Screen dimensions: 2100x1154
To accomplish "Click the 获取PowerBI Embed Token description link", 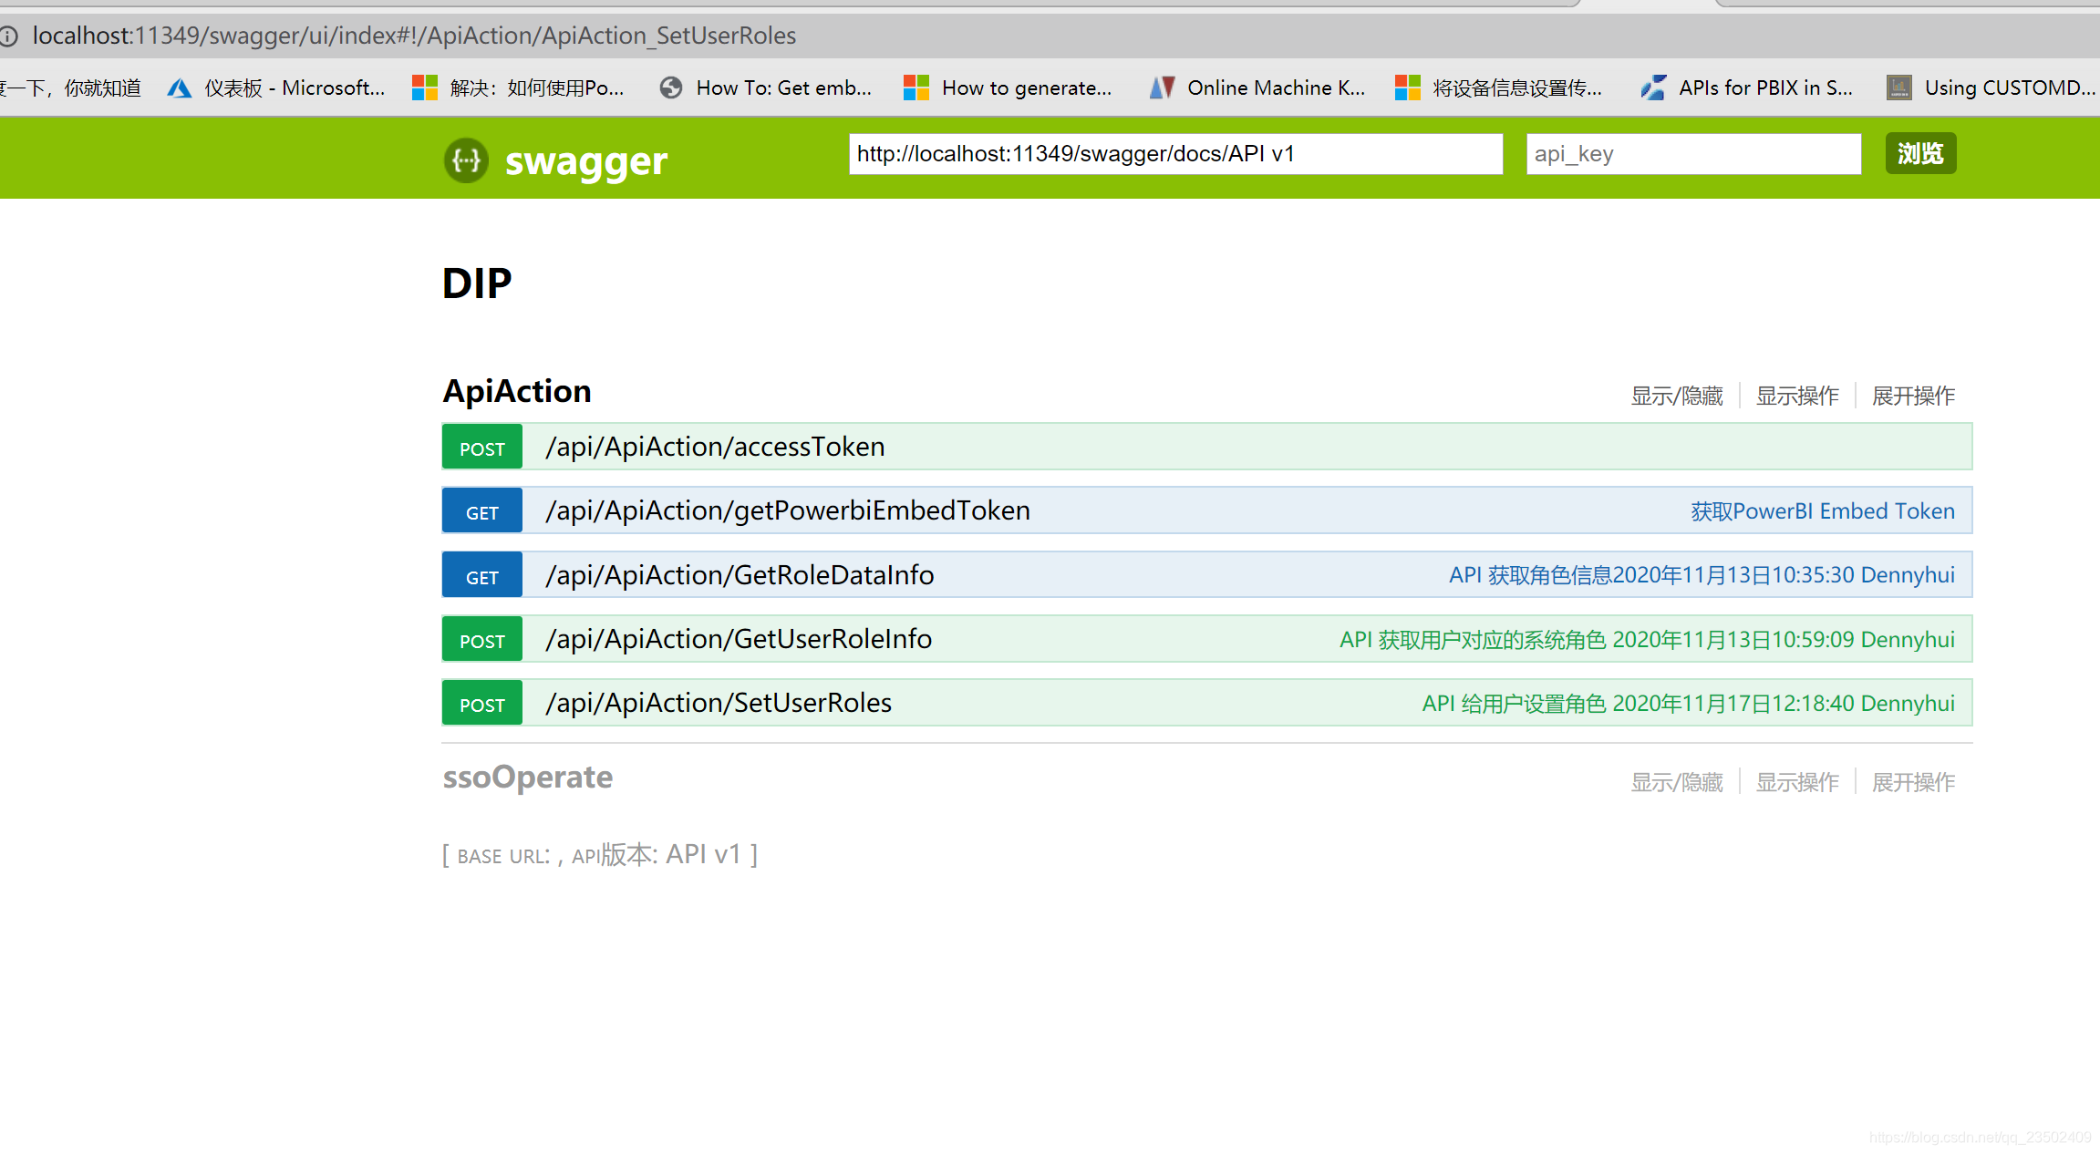I will (1823, 510).
